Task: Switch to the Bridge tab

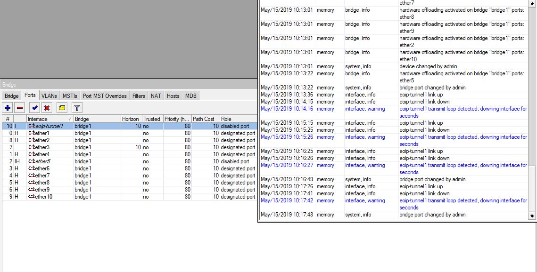Action: click(11, 96)
